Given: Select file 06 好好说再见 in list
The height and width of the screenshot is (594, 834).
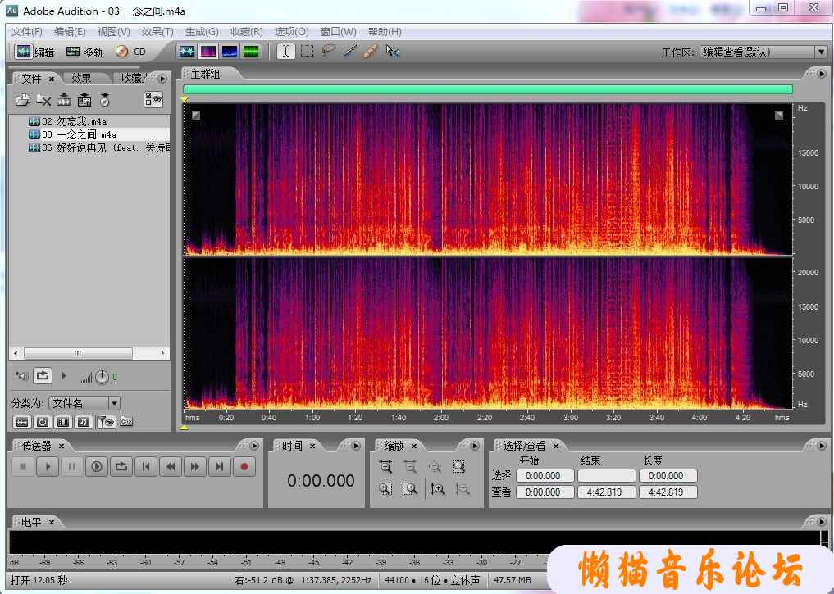Looking at the screenshot, I should [99, 147].
